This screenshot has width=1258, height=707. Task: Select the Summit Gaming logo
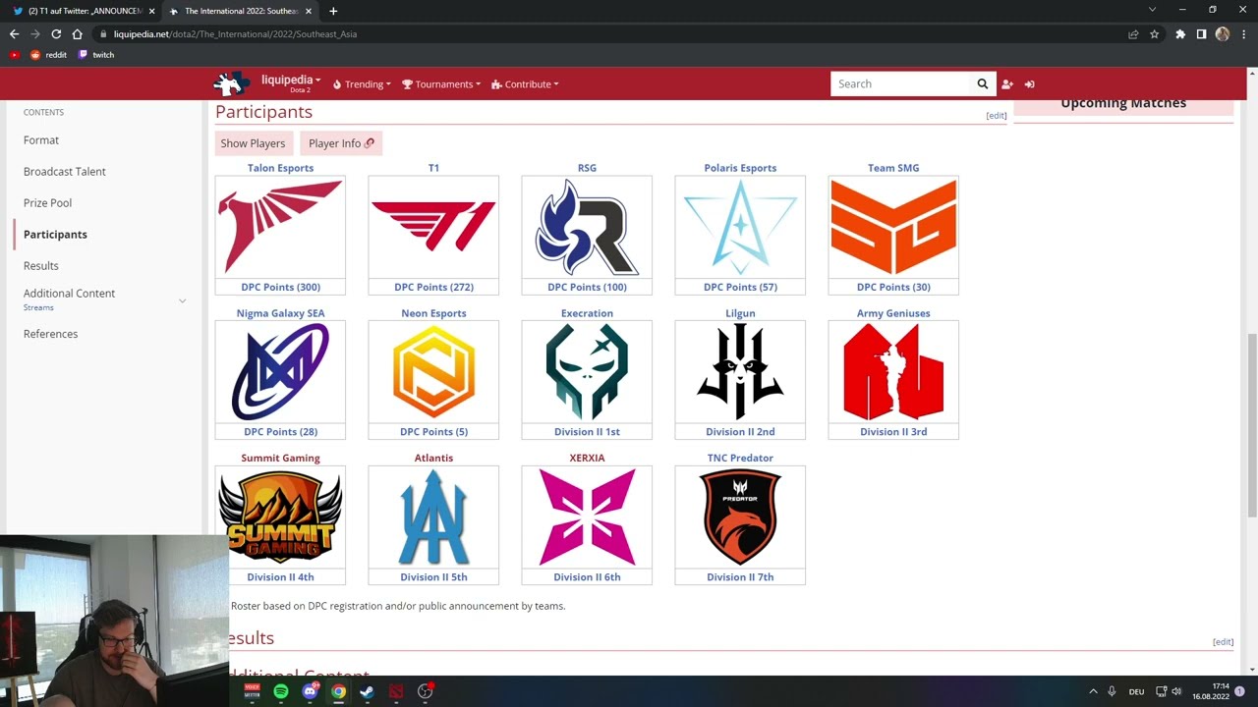(x=280, y=517)
